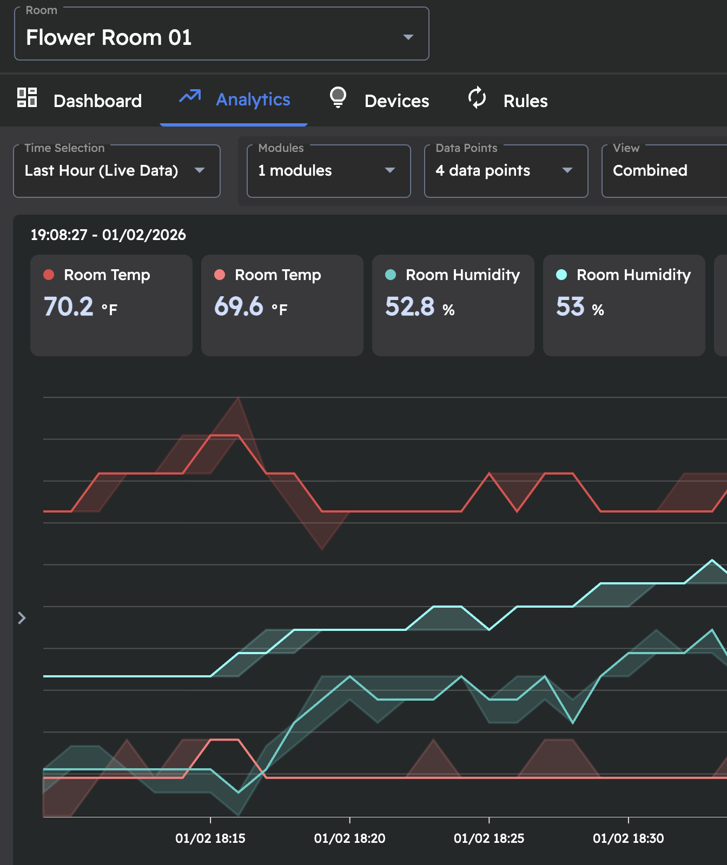The image size is (727, 865).
Task: Click the red dot on the 70.2 °F card
Action: pos(49,275)
